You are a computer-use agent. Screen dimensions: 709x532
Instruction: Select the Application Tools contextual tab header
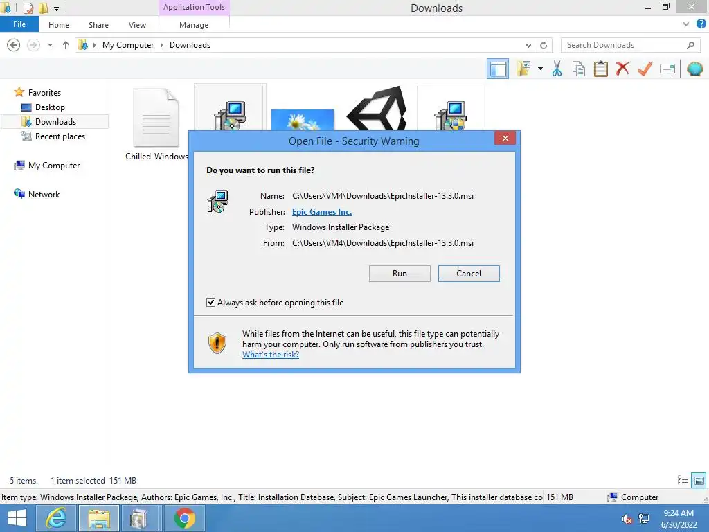194,7
